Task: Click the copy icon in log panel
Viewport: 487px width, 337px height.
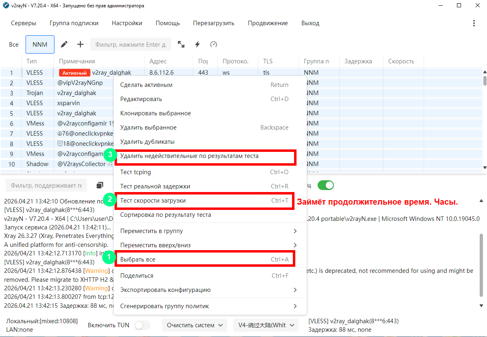Action: click(100, 186)
